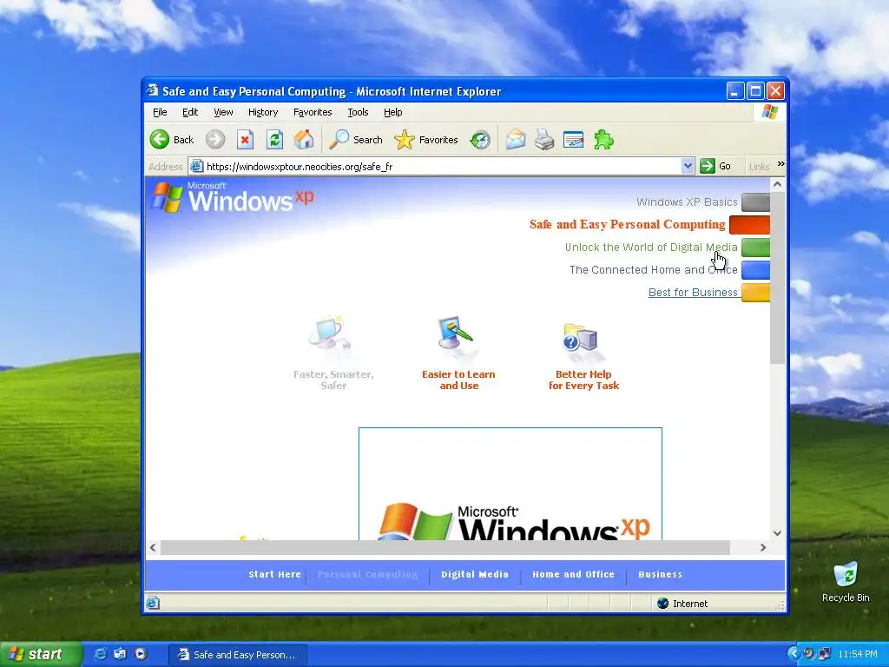Click the page icon in the status bar
Screen dimensions: 889x667
pos(153,603)
